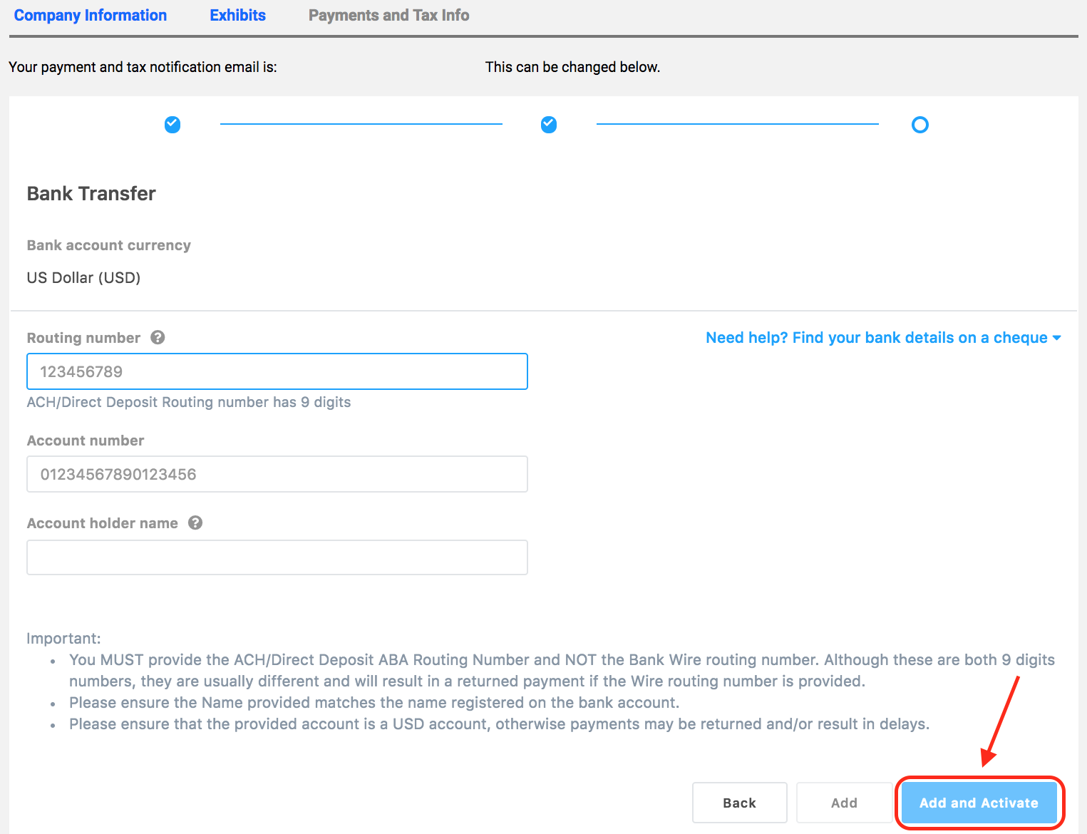This screenshot has width=1087, height=834.
Task: Open the Account holder name help icon
Action: (195, 523)
